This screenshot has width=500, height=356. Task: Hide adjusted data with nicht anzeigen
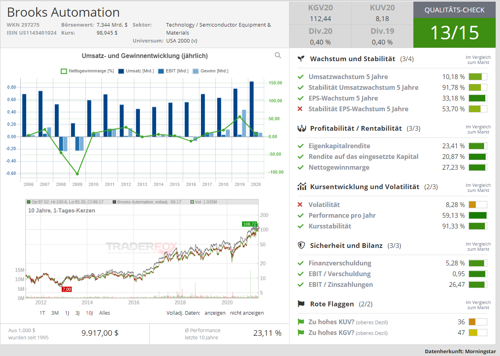point(247,313)
